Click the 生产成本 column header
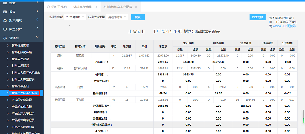 189,43
